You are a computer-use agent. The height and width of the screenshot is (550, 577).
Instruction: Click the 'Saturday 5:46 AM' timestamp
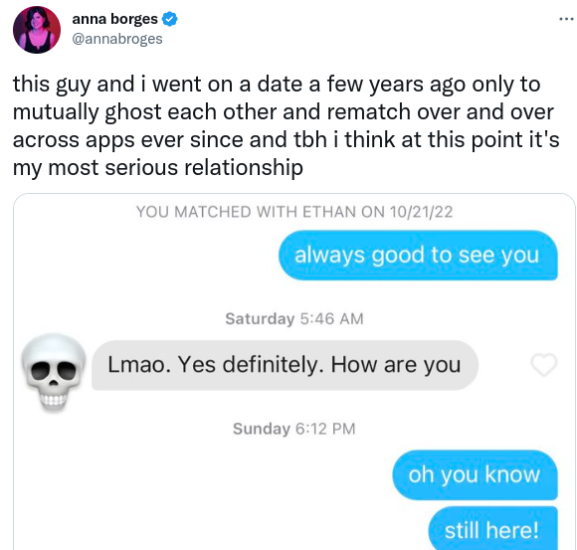pyautogui.click(x=294, y=318)
